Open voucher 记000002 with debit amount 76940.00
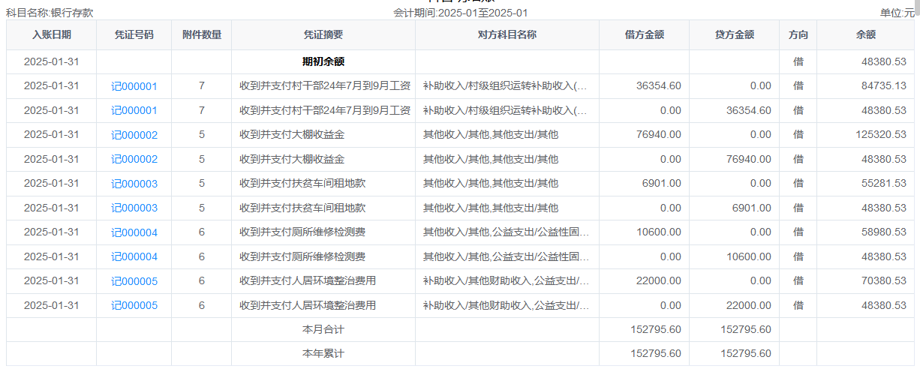Viewport: 920px width, 372px height. (134, 135)
